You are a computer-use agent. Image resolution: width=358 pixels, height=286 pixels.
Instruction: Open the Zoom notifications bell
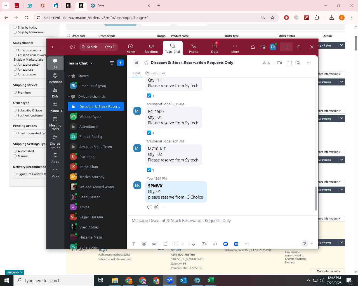[253, 47]
